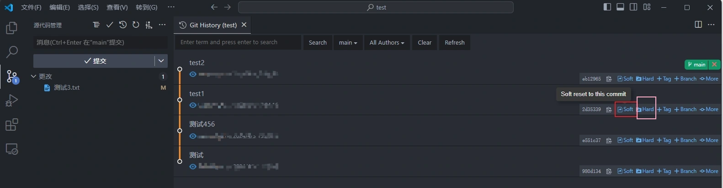723x188 pixels.
Task: Open the Explorer view in activity bar
Action: [x=11, y=28]
